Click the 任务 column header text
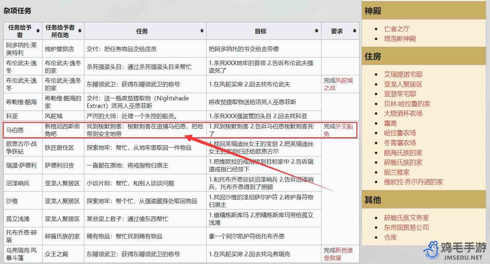Screen dimensions: 490x264 [142, 31]
